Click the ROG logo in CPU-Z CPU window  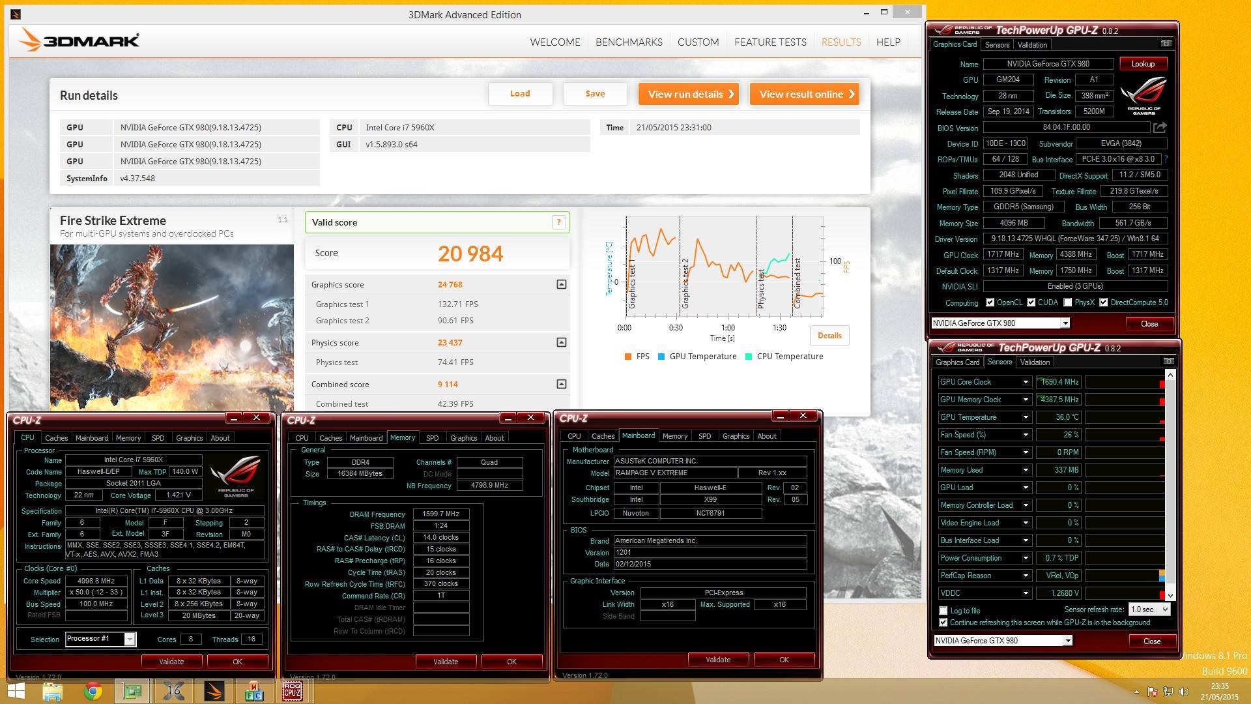[236, 477]
